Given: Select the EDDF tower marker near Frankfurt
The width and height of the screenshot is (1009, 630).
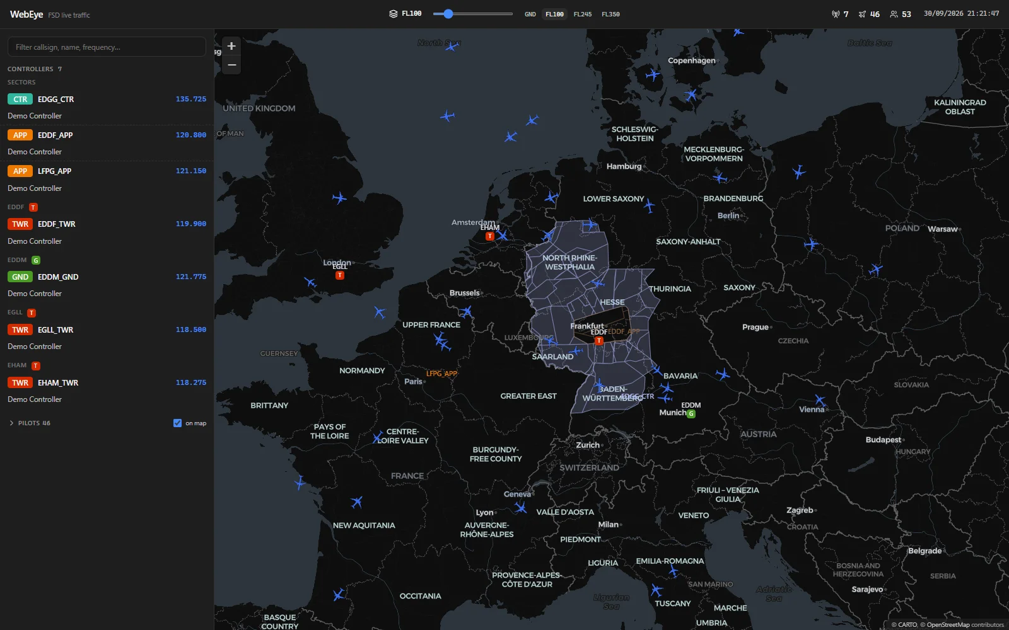Looking at the screenshot, I should click(599, 341).
